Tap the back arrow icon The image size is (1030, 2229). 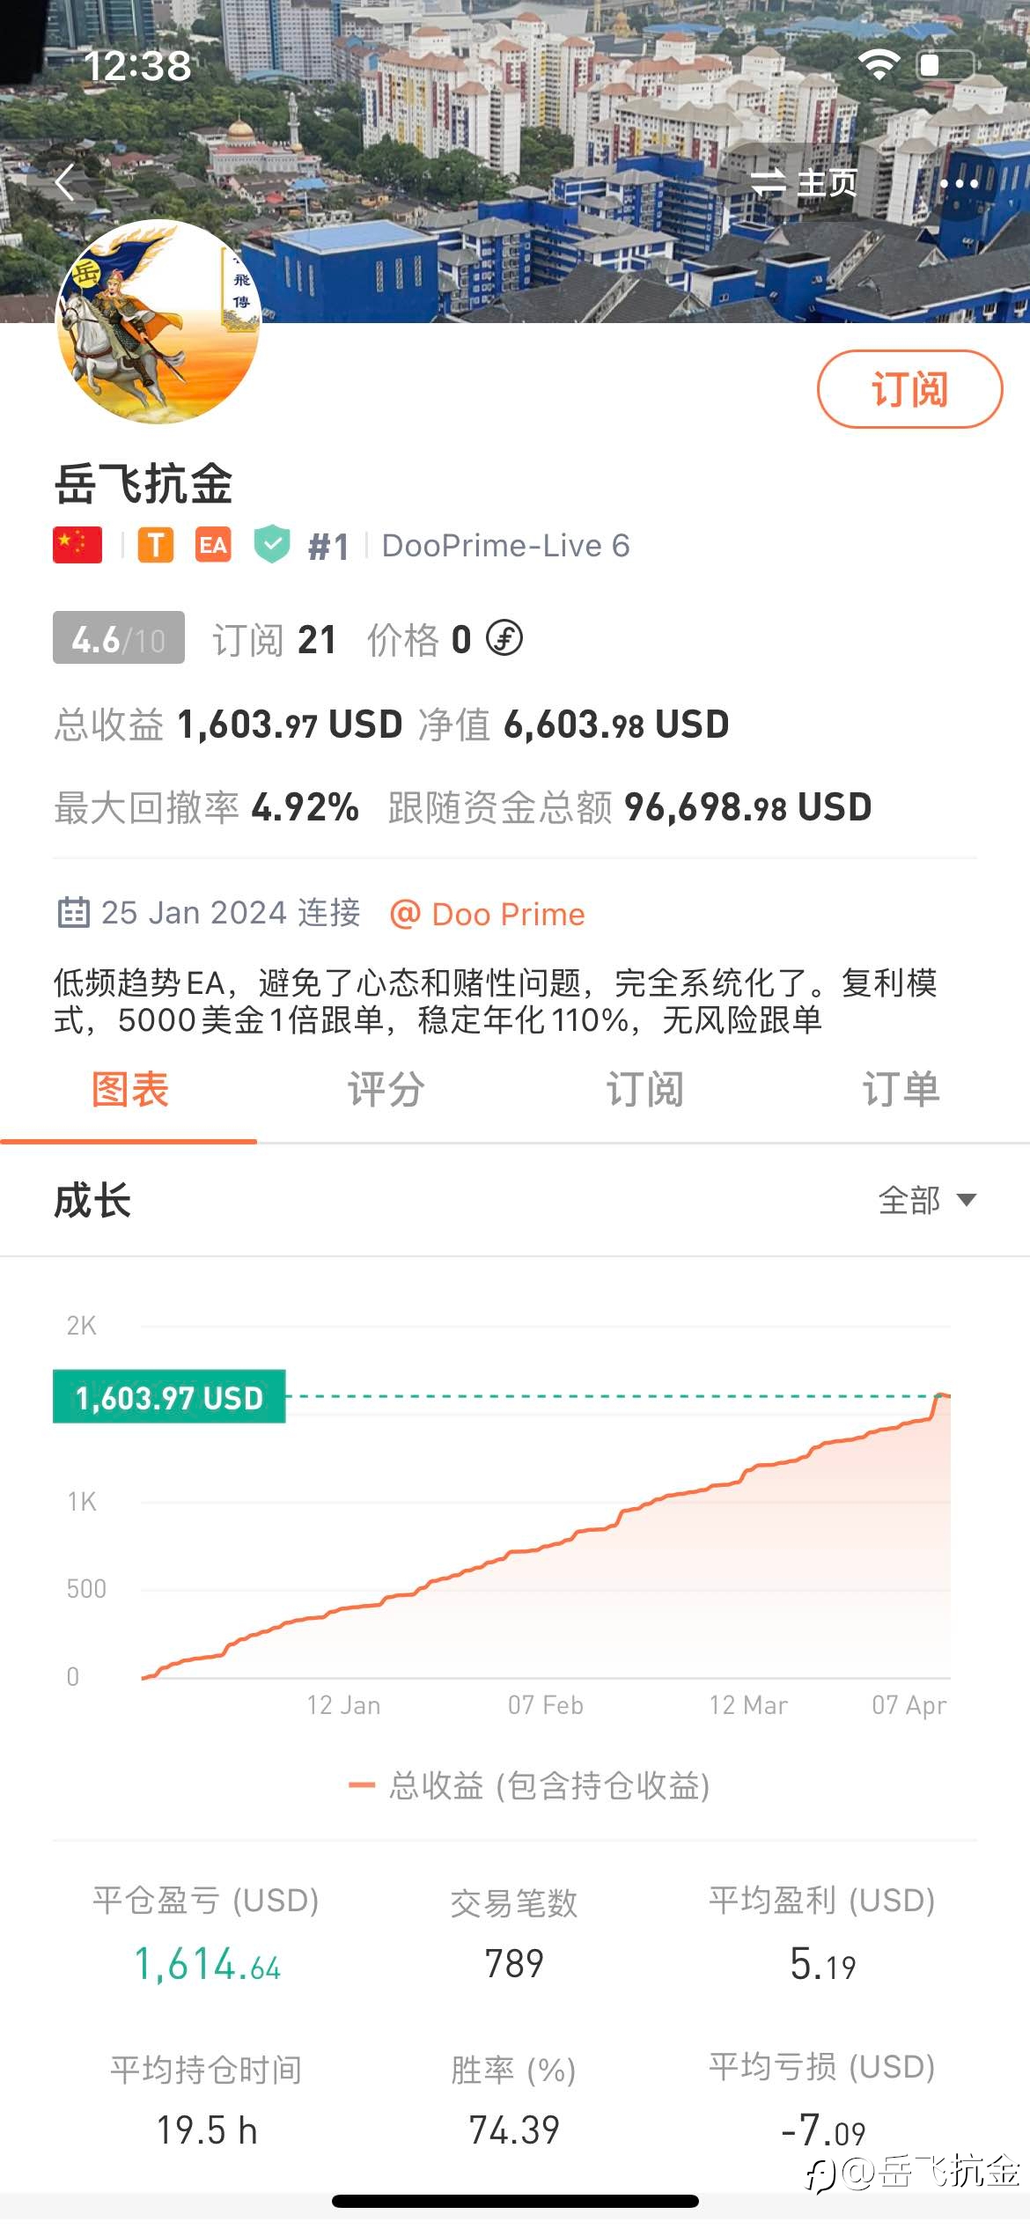coord(64,182)
